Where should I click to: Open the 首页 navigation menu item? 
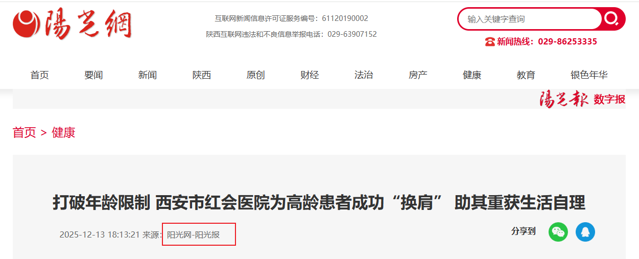click(39, 75)
